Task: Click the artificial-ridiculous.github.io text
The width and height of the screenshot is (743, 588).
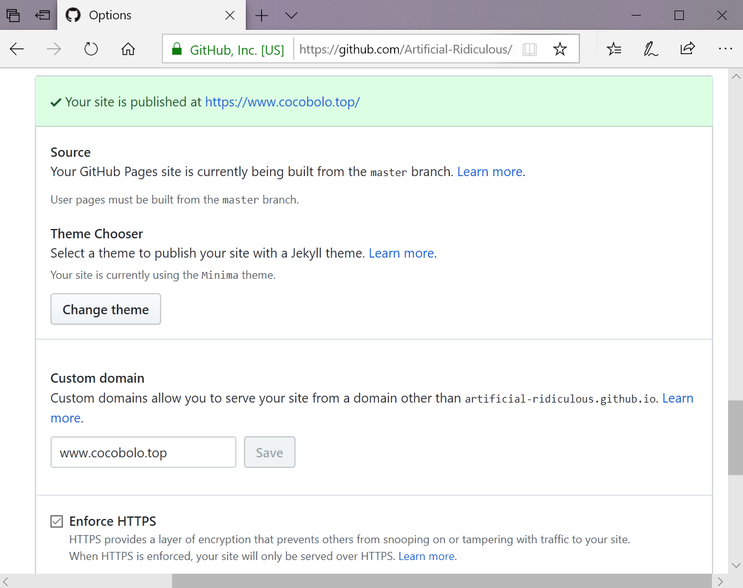Action: (x=561, y=399)
